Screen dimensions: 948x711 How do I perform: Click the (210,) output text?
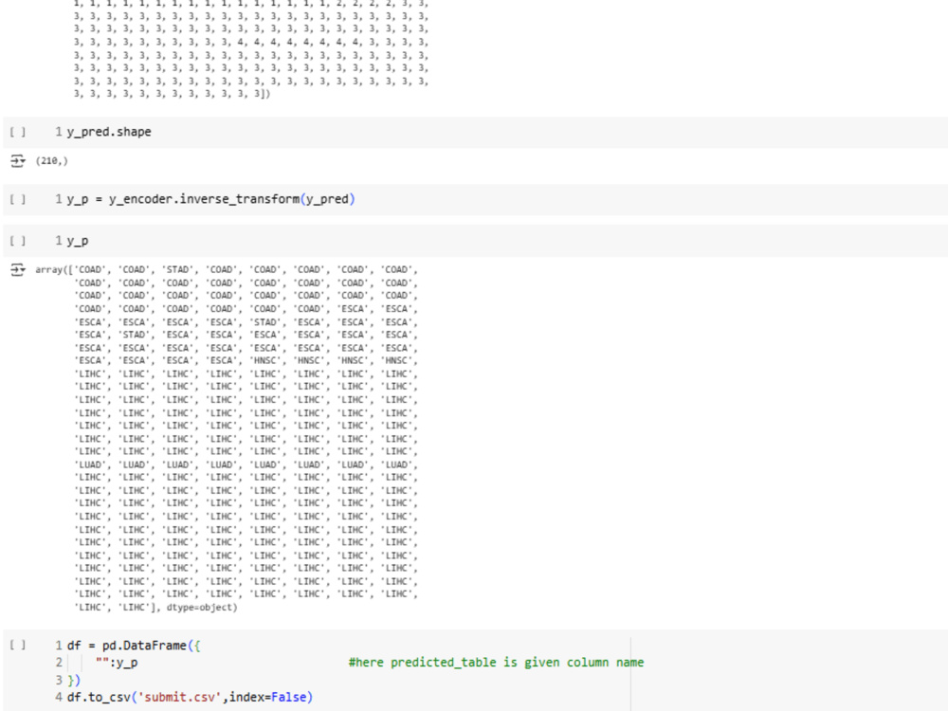51,161
